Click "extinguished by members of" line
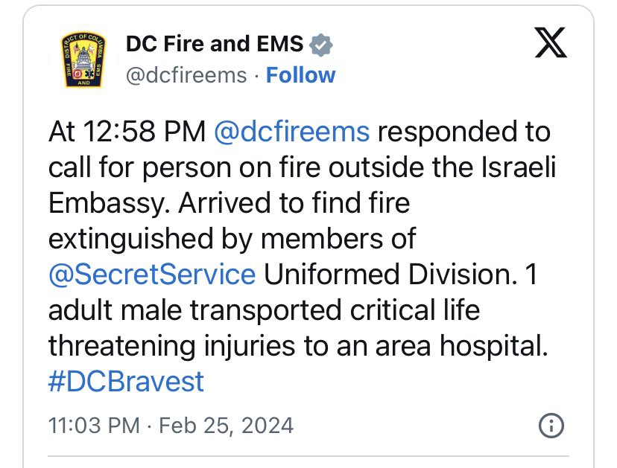The image size is (617, 468). point(232,240)
